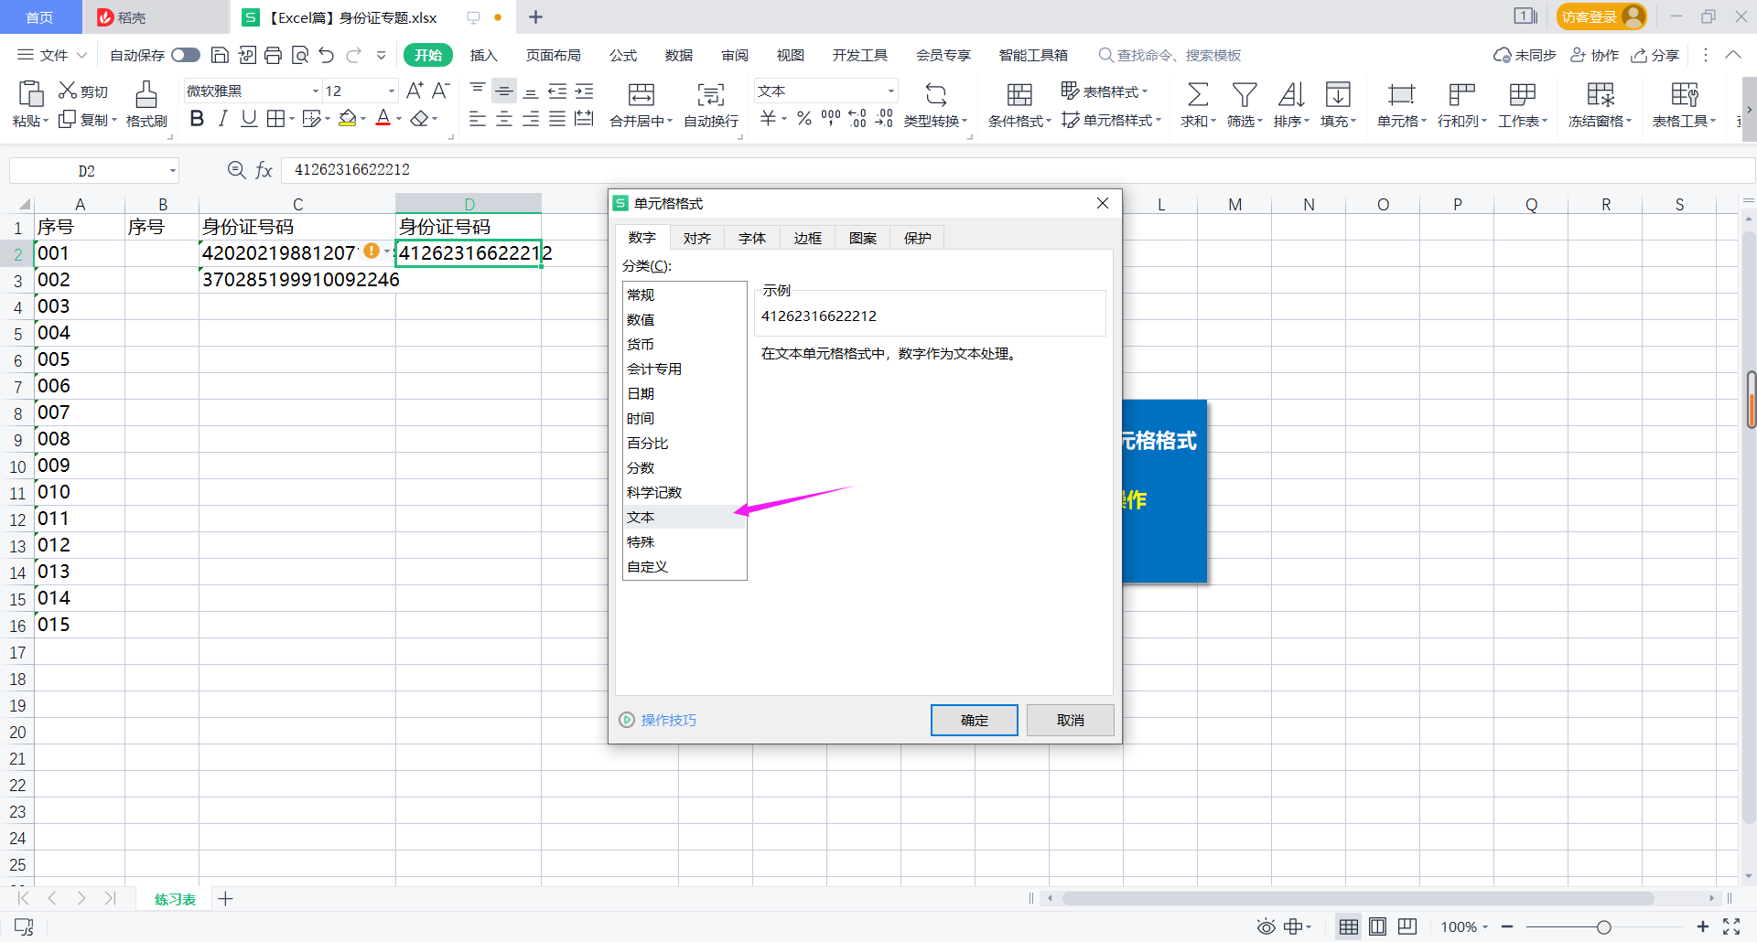The width and height of the screenshot is (1757, 942).
Task: Select 常规 in the category list
Action: [x=684, y=294]
